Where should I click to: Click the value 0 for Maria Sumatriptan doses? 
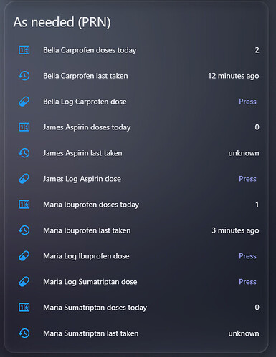[257, 308]
